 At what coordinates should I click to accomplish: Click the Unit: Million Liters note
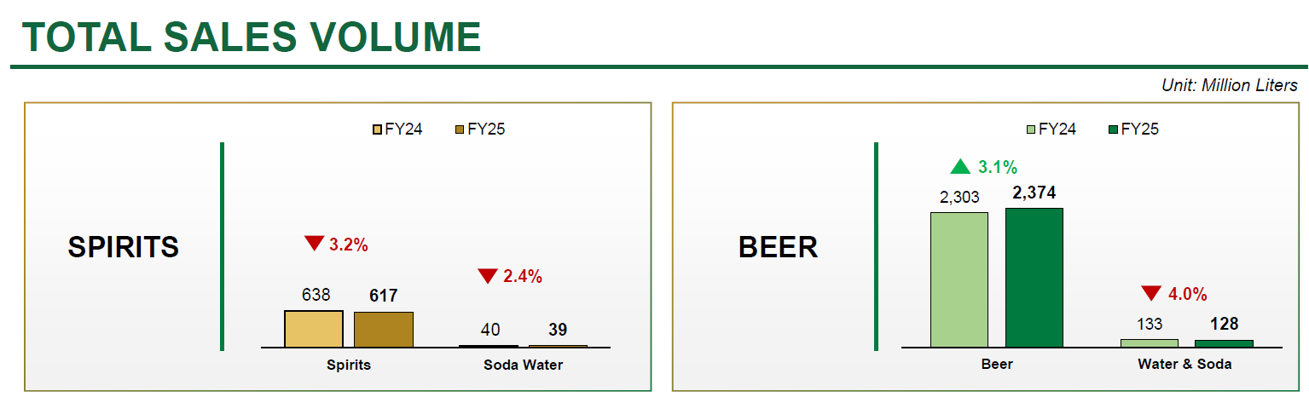point(1229,85)
